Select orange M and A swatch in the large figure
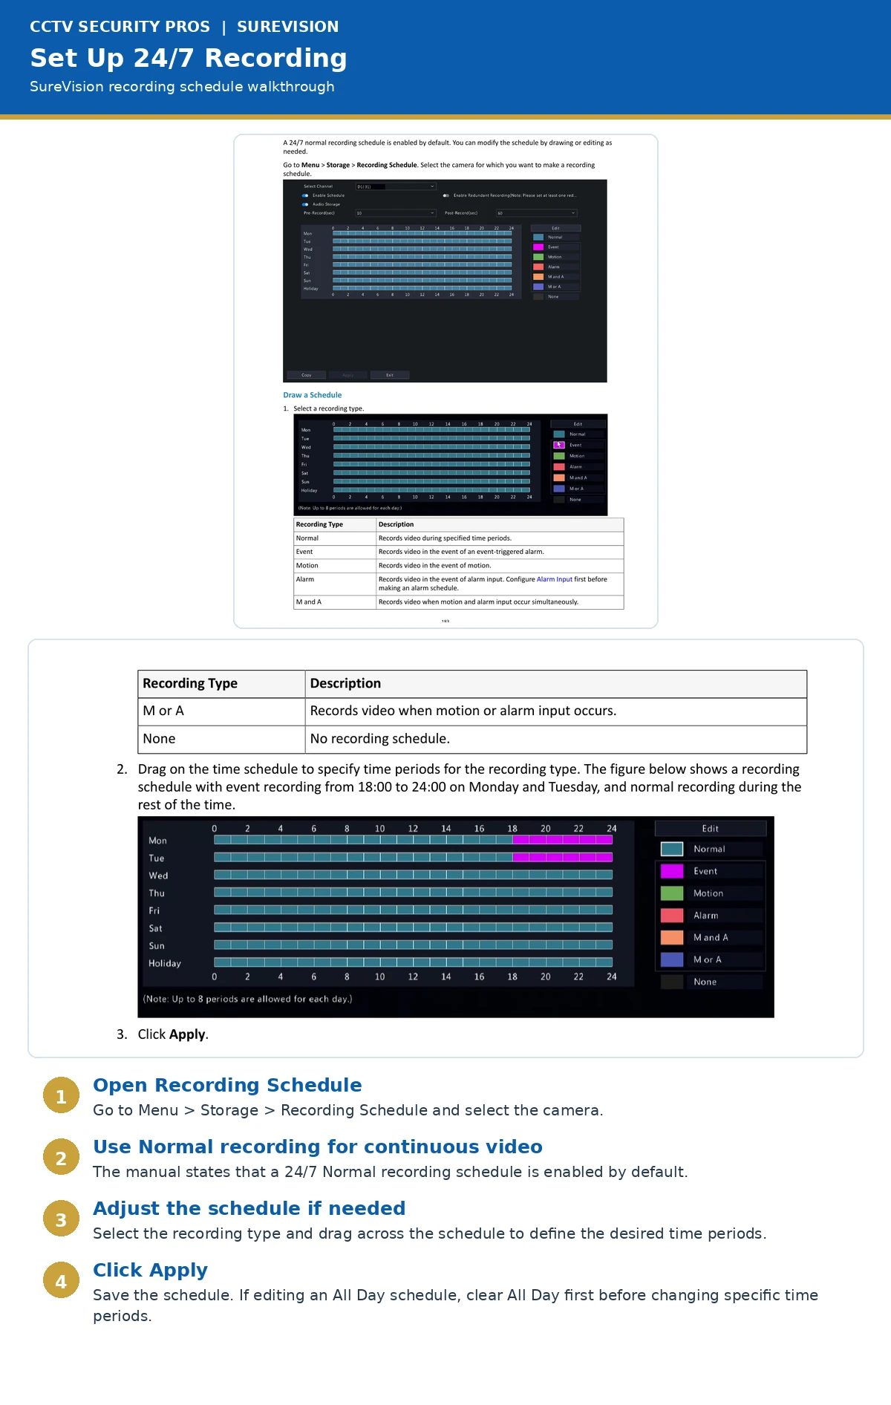The width and height of the screenshot is (891, 1405). point(672,937)
